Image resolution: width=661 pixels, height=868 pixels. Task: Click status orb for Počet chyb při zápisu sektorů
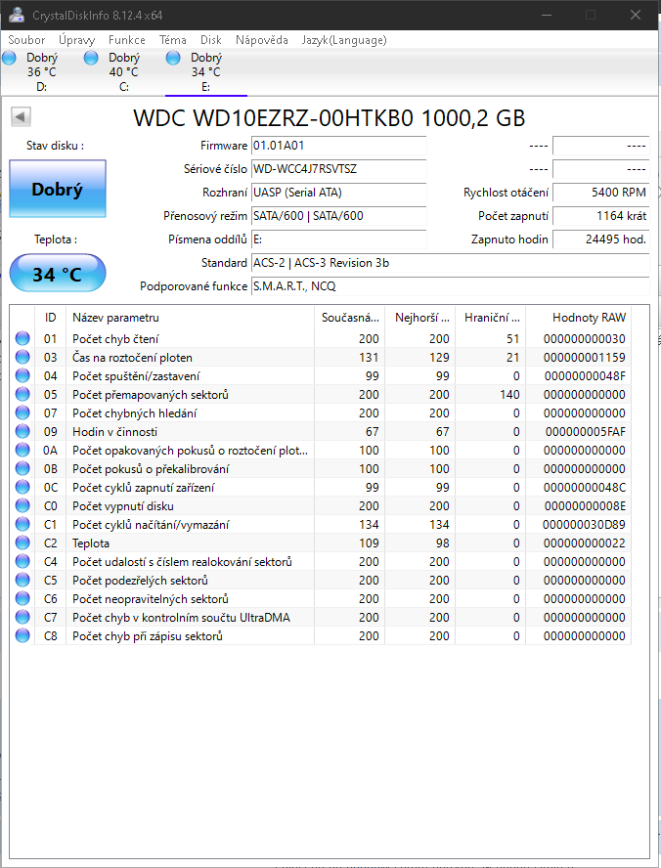(x=22, y=635)
